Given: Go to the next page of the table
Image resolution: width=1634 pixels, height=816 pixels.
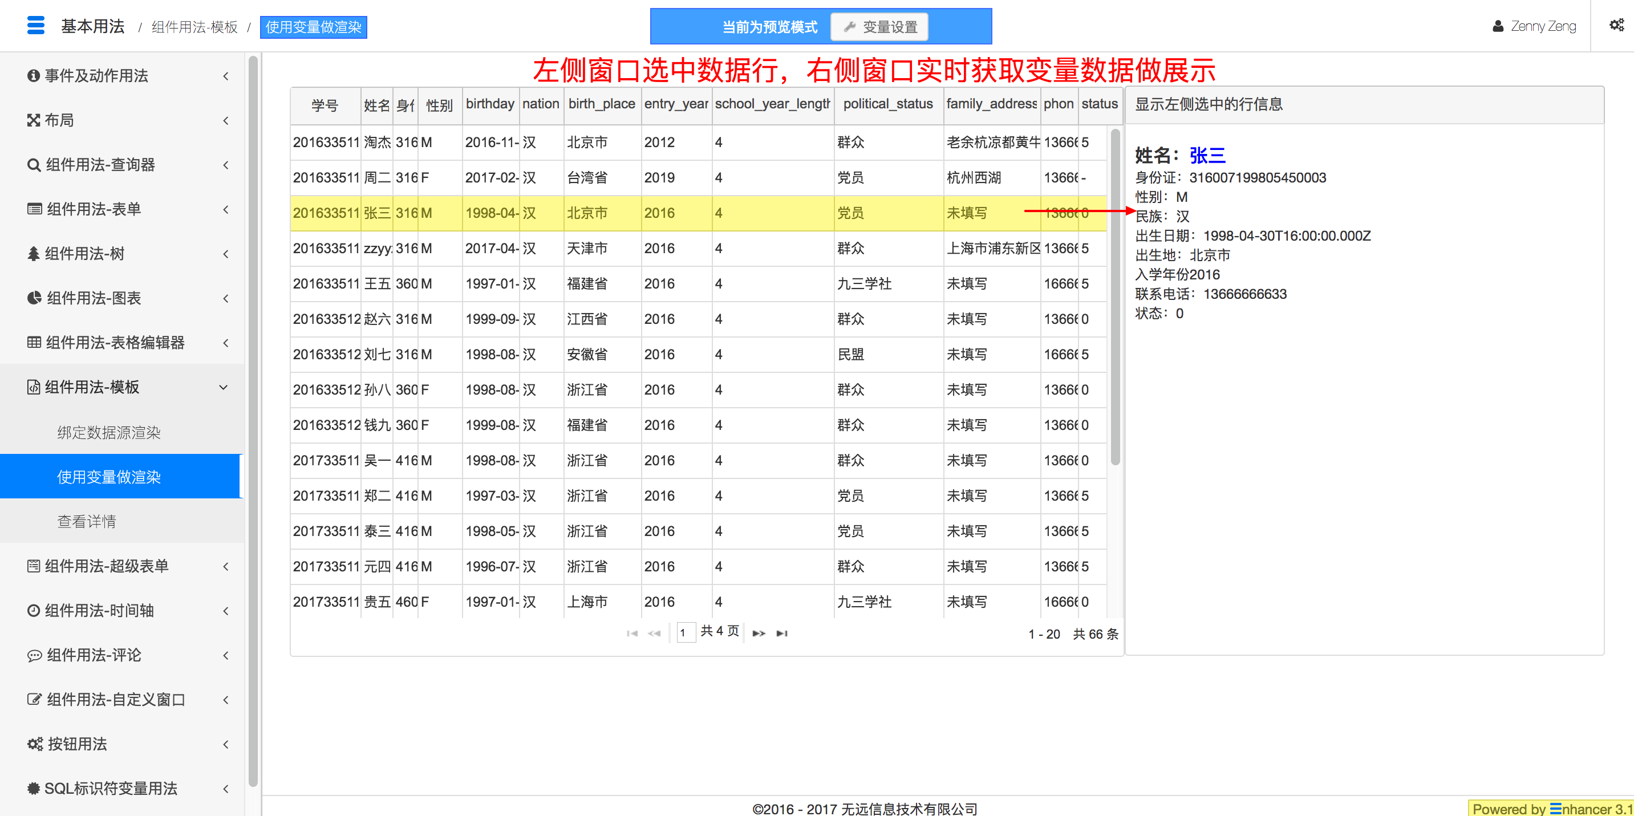Looking at the screenshot, I should click(x=759, y=633).
